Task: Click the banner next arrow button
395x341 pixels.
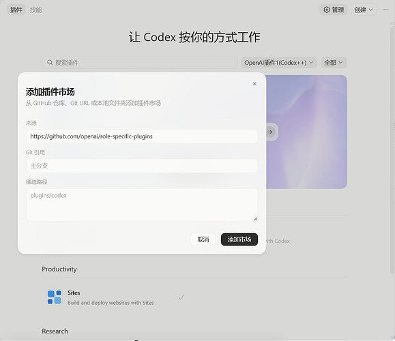Action: (x=270, y=132)
